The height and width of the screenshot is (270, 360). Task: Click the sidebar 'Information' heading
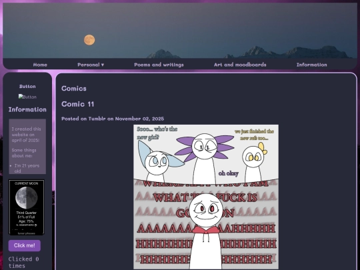pos(27,109)
